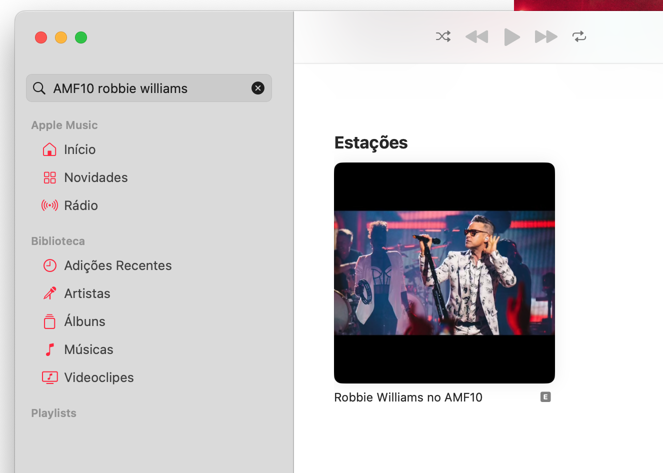Select the Artistas microphone icon

point(49,293)
